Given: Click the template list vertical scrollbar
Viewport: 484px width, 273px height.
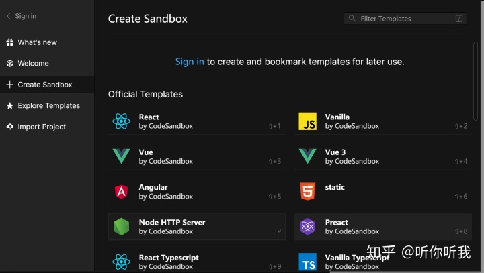Looking at the screenshot, I should [x=475, y=80].
